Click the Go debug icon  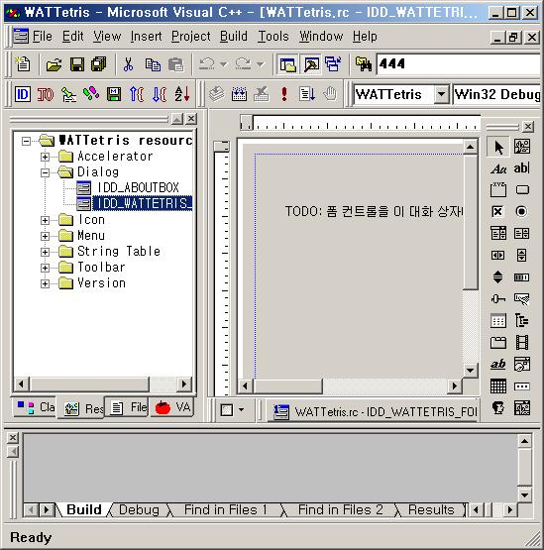click(307, 94)
